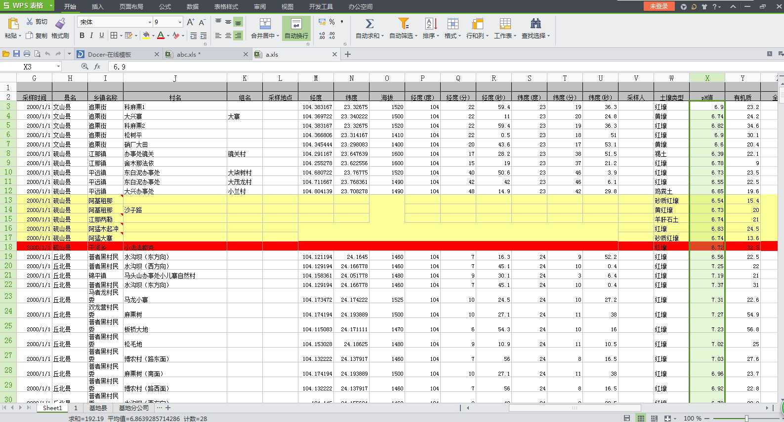Click the Sort A-Z icon
The width and height of the screenshot is (784, 422).
pyautogui.click(x=431, y=23)
